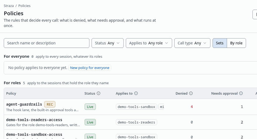Open the demo-tools-sandbox-access policy

pos(34,134)
